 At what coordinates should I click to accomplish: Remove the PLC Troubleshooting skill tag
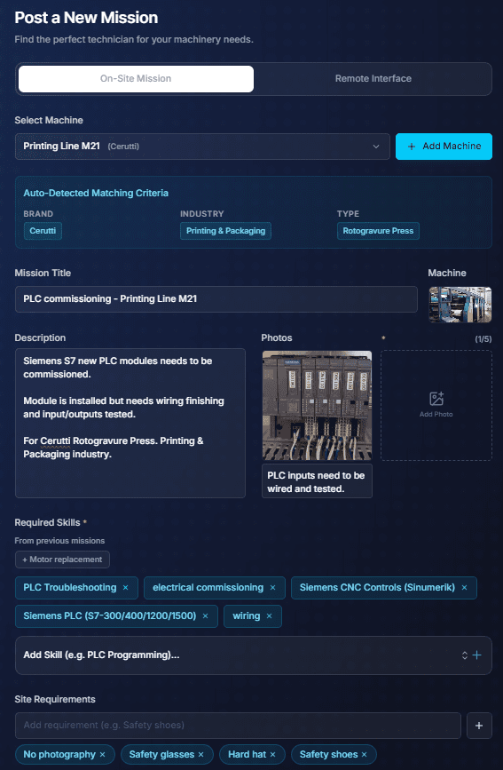(x=126, y=588)
